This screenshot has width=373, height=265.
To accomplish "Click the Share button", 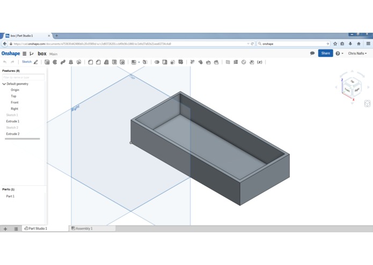I will 325,53.
